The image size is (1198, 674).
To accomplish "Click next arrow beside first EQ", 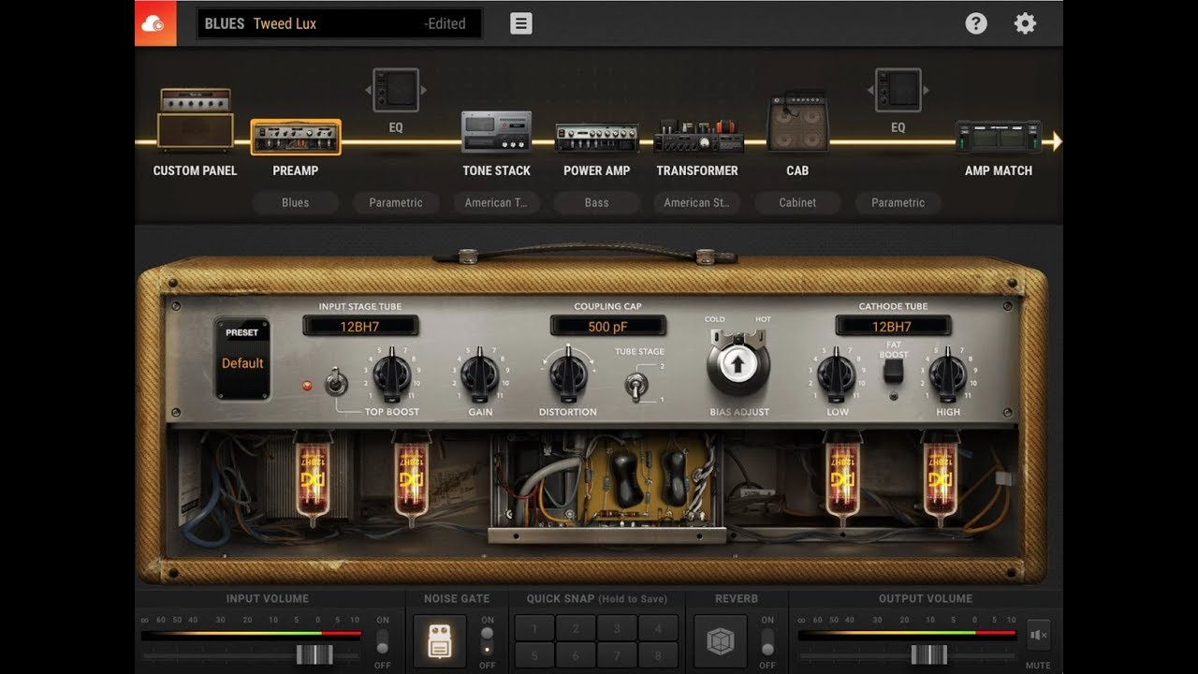I will pos(424,90).
